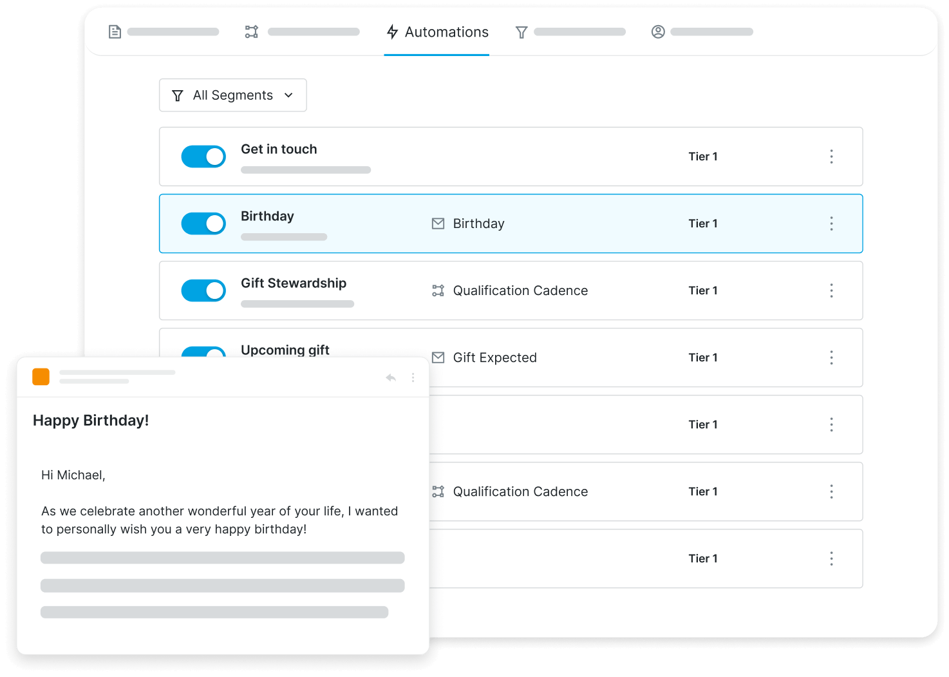Image resolution: width=949 pixels, height=677 pixels.
Task: Expand kebab menu on Birthday row
Action: pos(831,224)
